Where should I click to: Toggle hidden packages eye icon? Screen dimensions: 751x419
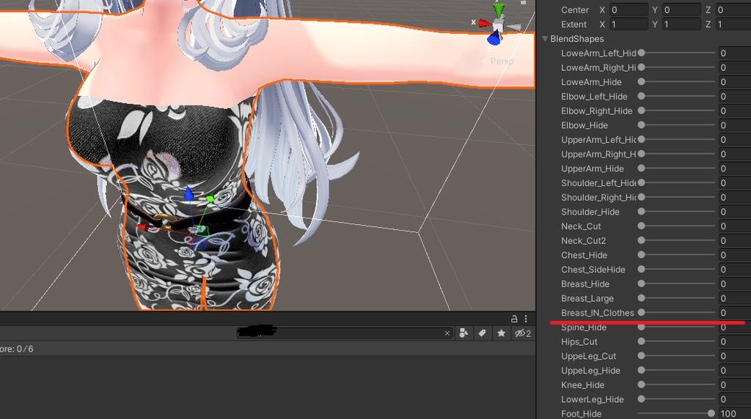pyautogui.click(x=522, y=333)
